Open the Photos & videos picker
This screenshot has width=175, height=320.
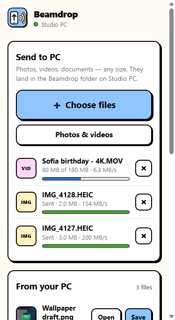[84, 135]
